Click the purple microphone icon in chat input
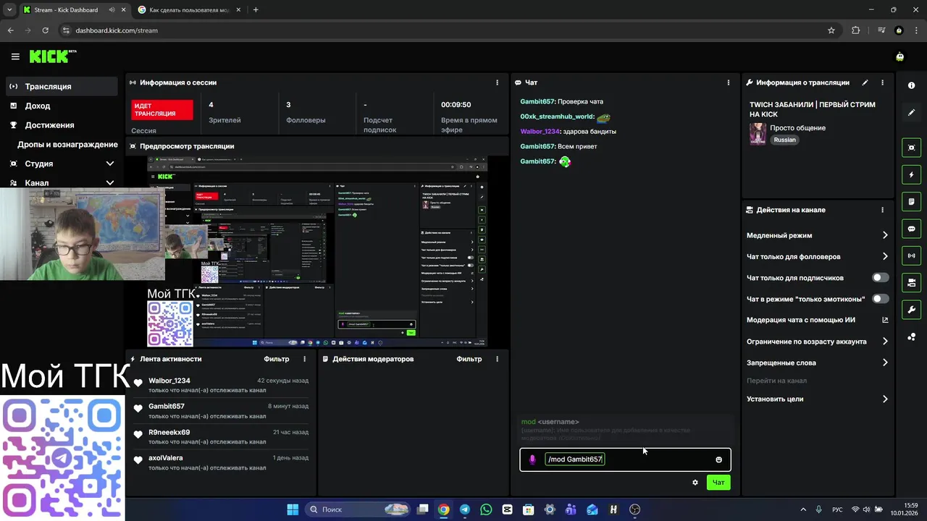This screenshot has width=927, height=521. tap(532, 459)
